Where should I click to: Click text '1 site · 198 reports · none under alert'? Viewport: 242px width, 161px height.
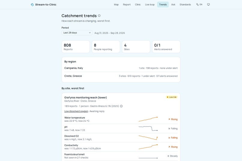158,68
